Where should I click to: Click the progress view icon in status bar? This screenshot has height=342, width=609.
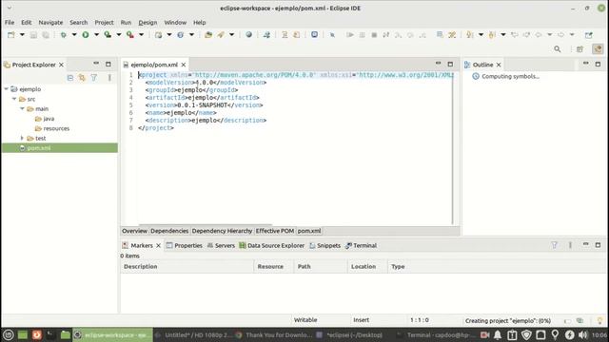[580, 321]
